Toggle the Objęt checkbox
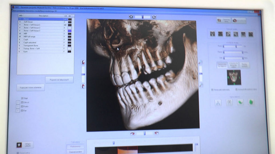This screenshot has width=275, height=154. [x=22, y=98]
